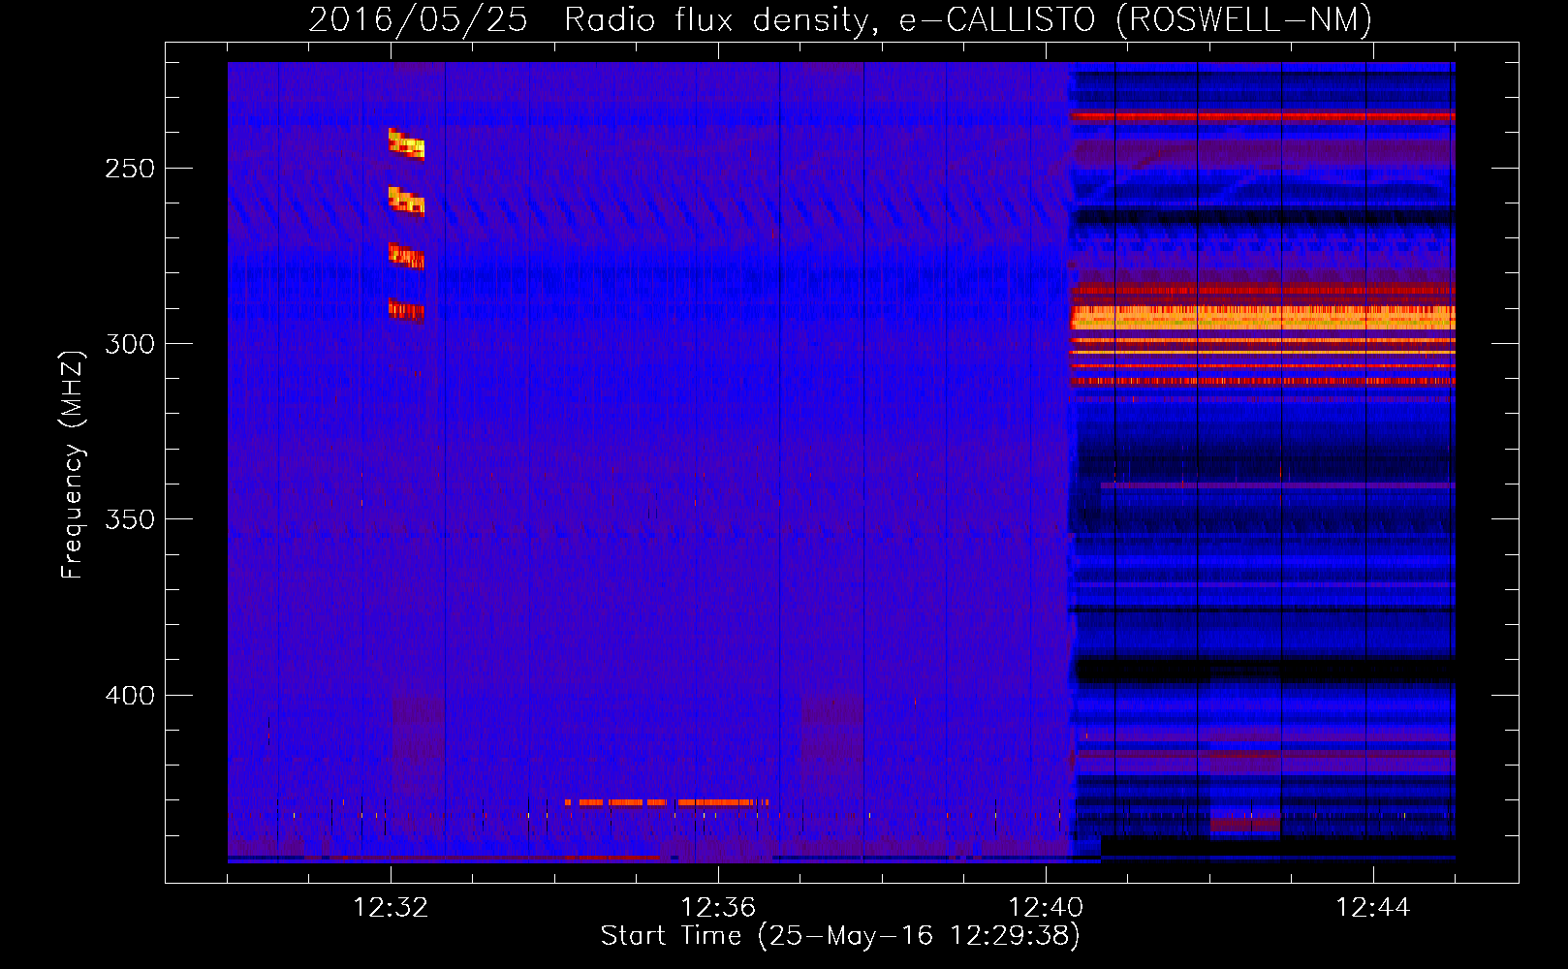Click the 12:44 time tick label
1568x969 pixels.
(x=1373, y=907)
